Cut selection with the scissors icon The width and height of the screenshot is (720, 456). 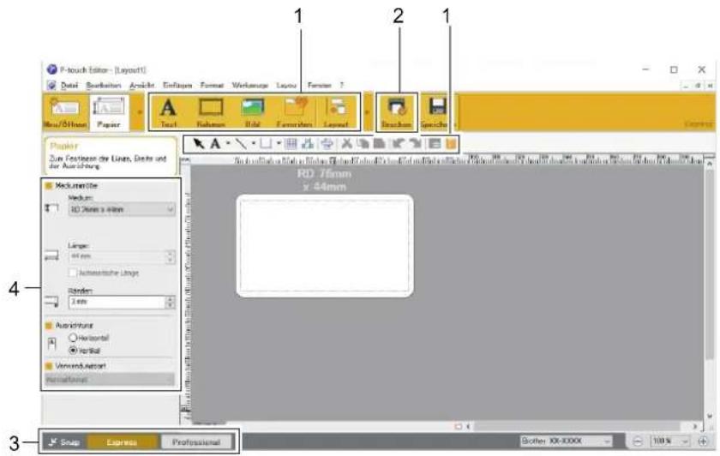pyautogui.click(x=346, y=144)
